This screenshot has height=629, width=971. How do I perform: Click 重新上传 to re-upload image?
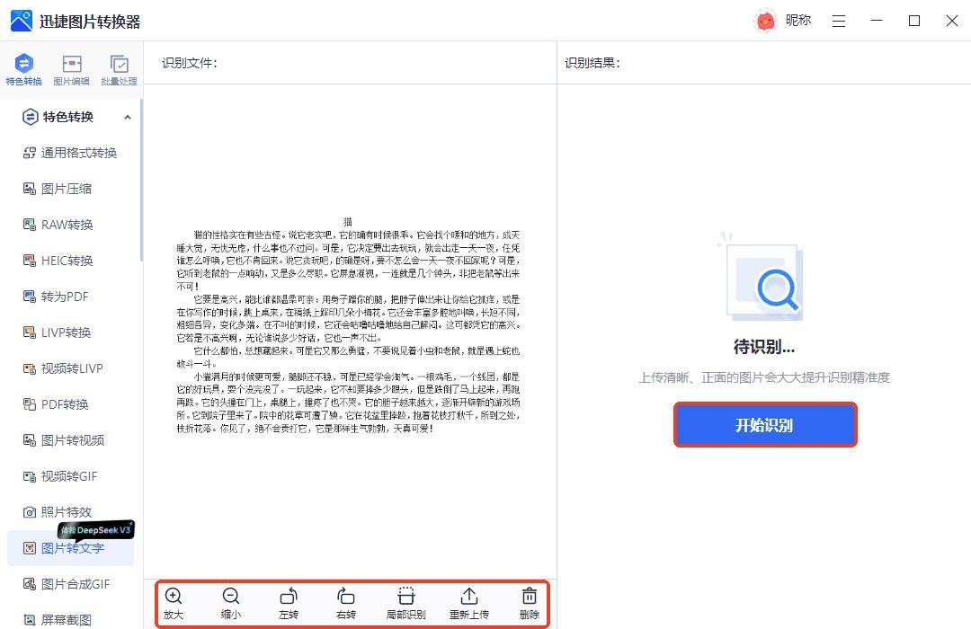(469, 597)
